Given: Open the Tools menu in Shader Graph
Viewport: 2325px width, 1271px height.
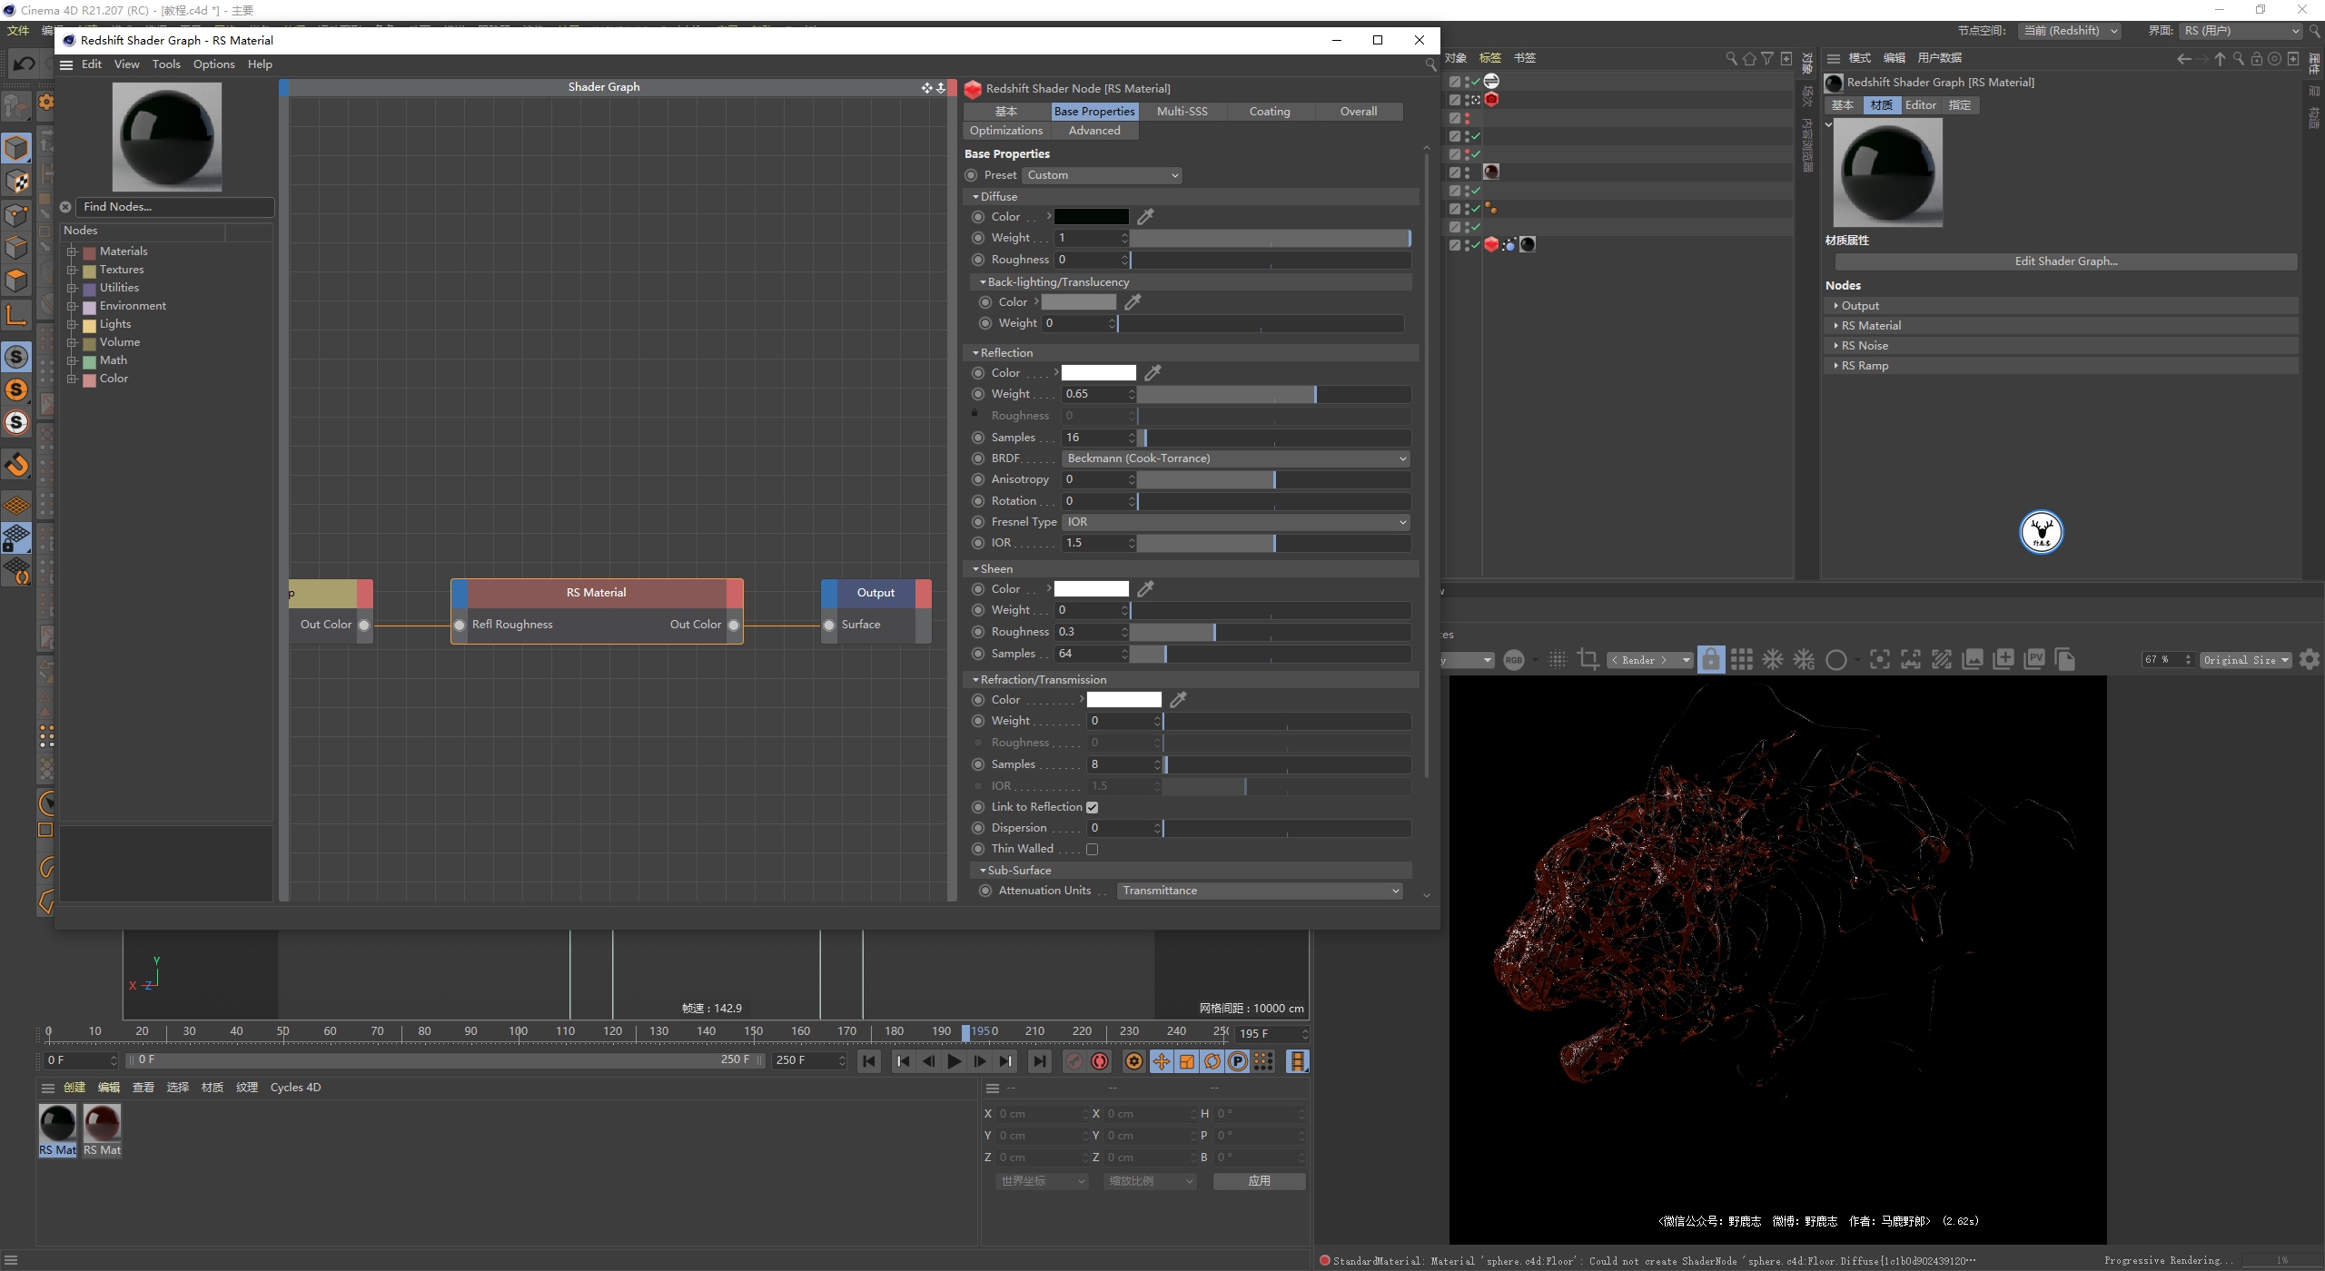Looking at the screenshot, I should tap(166, 64).
